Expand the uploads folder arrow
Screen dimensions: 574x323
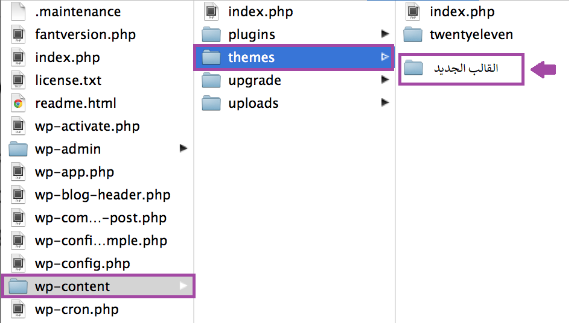tap(384, 103)
